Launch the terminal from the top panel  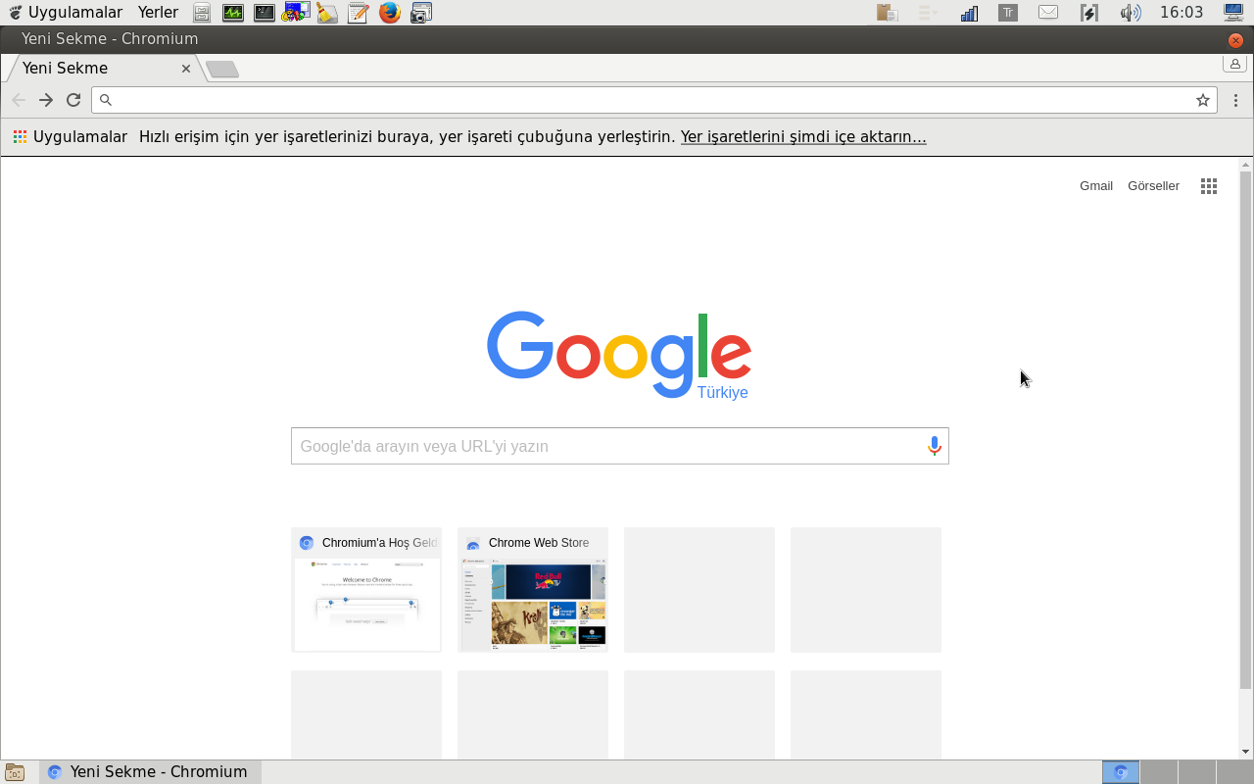[x=265, y=13]
